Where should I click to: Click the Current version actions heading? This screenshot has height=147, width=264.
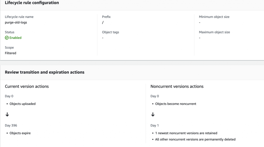click(x=27, y=86)
